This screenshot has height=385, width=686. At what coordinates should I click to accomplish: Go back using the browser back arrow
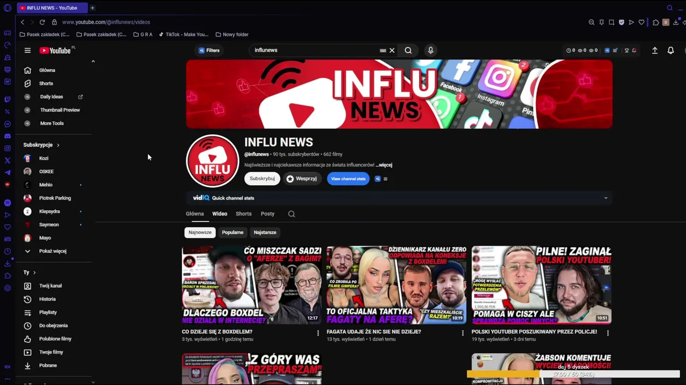point(22,22)
